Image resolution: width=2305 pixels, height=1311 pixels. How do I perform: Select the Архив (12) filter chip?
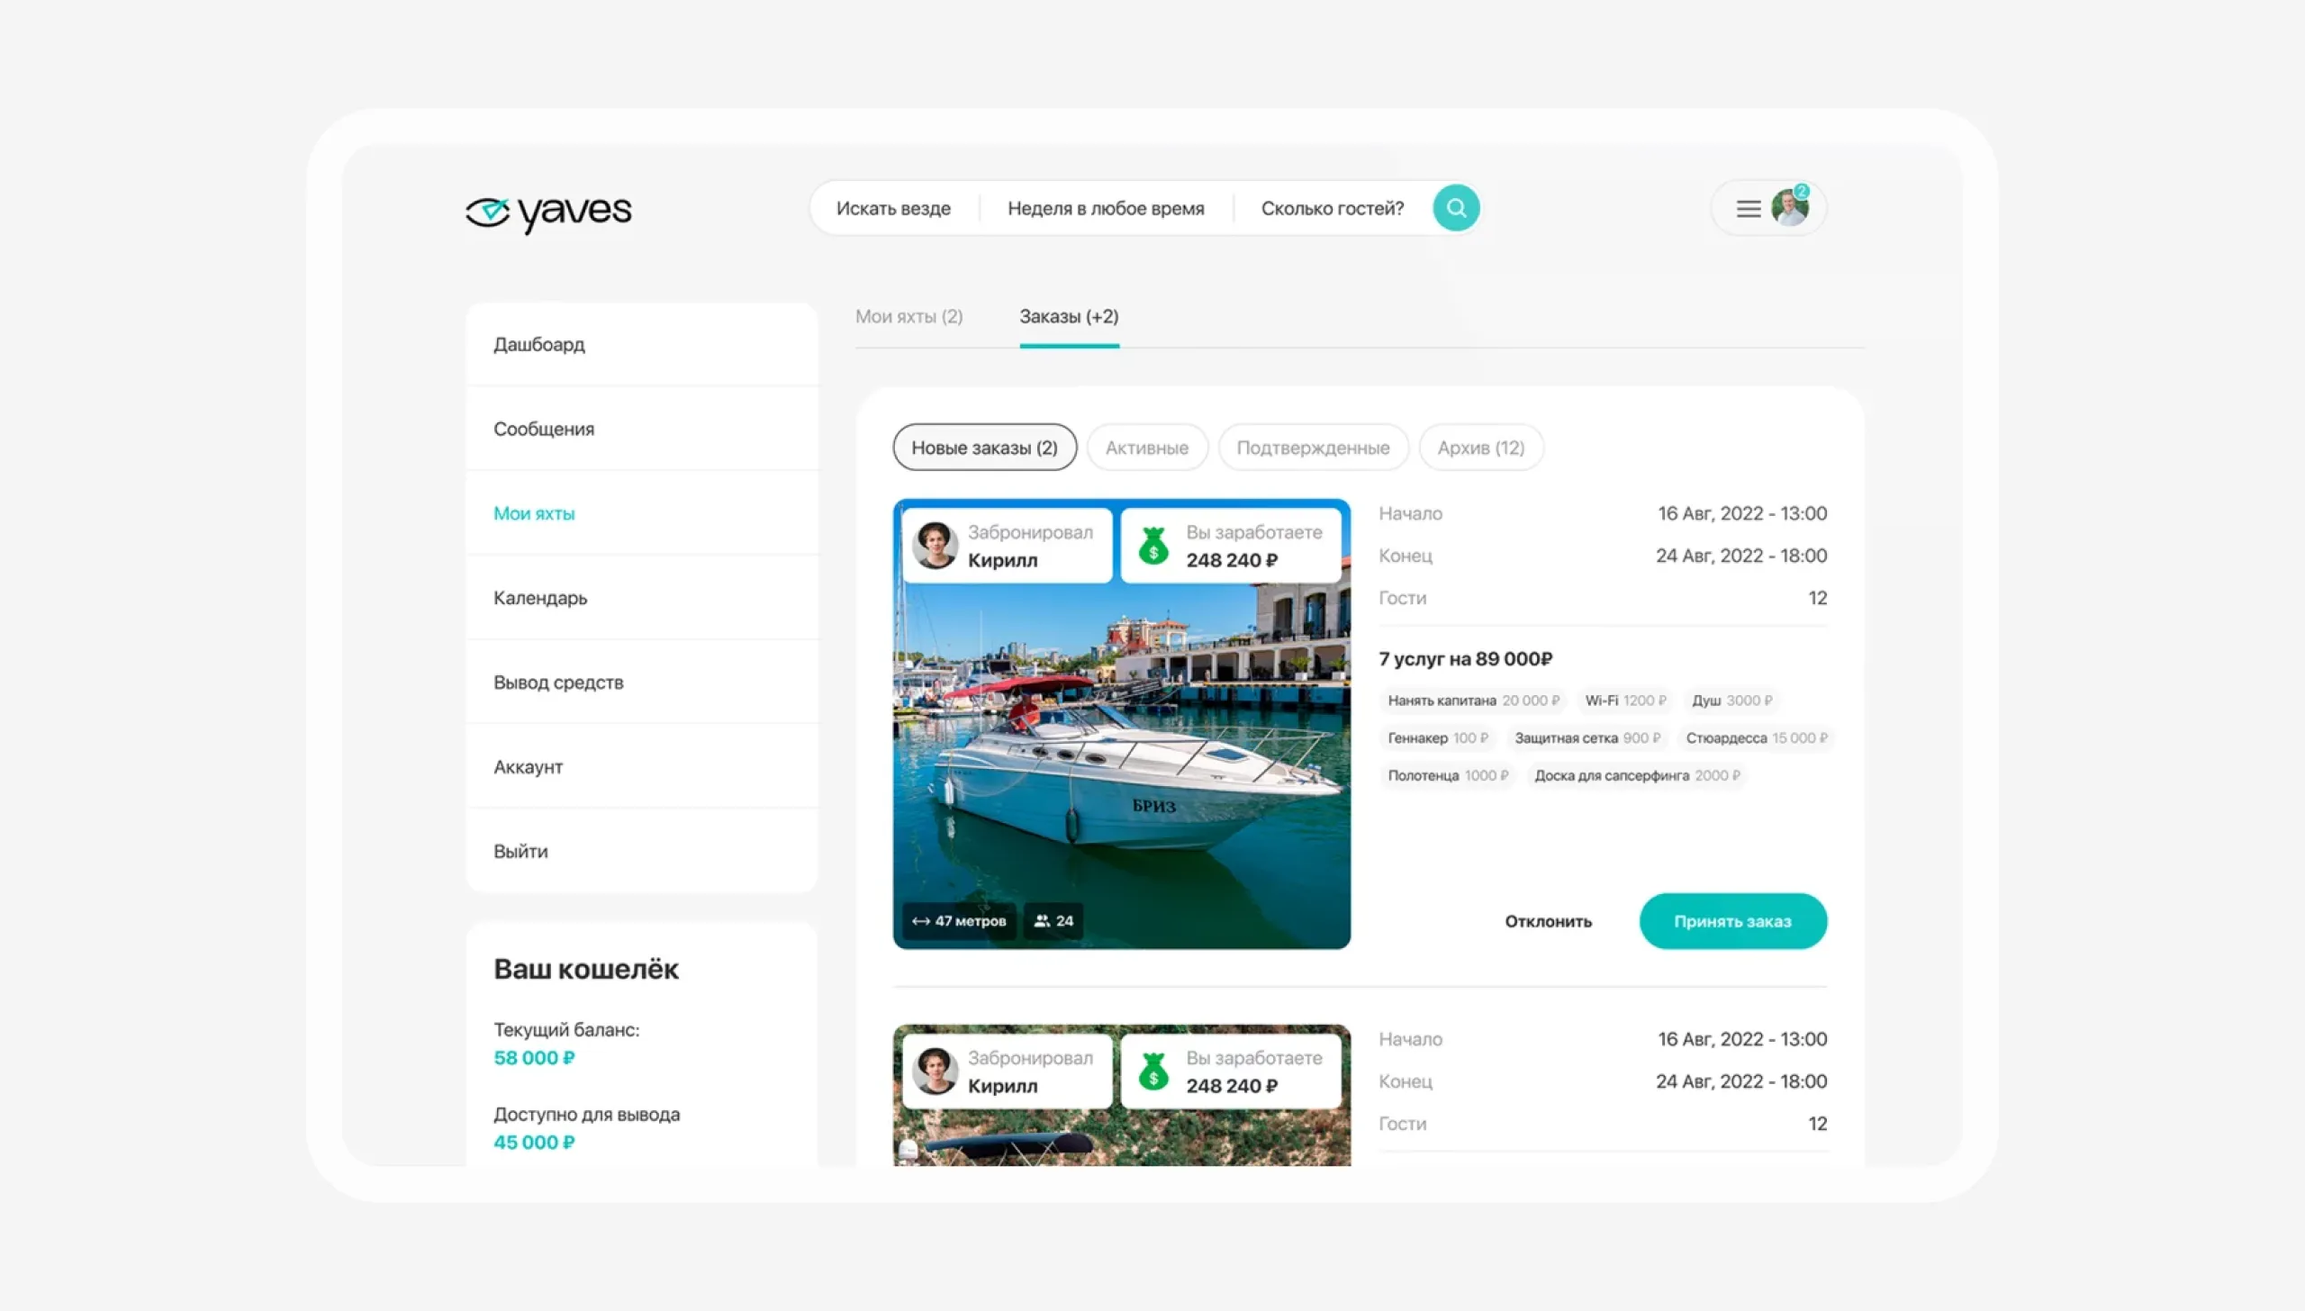click(1480, 448)
